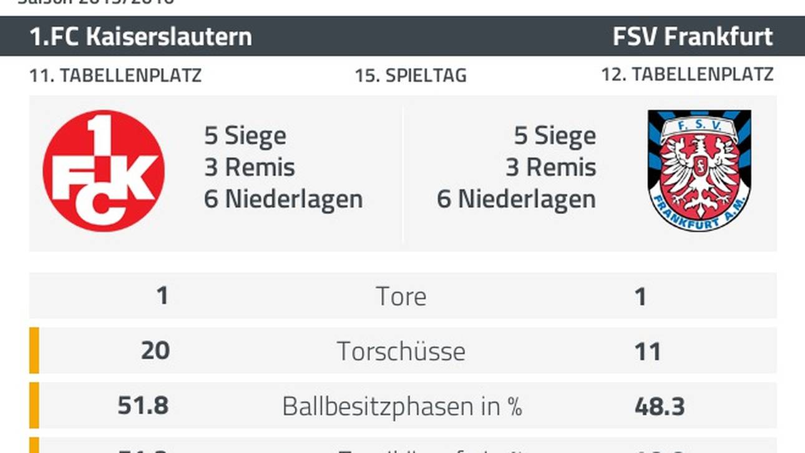
Task: Click the 11. TABELLENPLATZ label
Action: (x=115, y=75)
